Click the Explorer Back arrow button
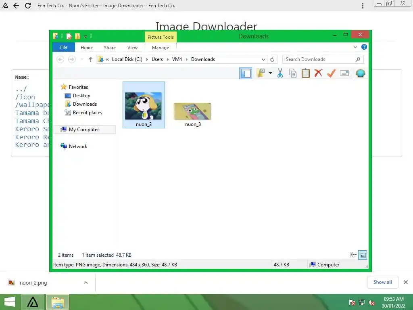Screen dimensions: 413x310 60,59
